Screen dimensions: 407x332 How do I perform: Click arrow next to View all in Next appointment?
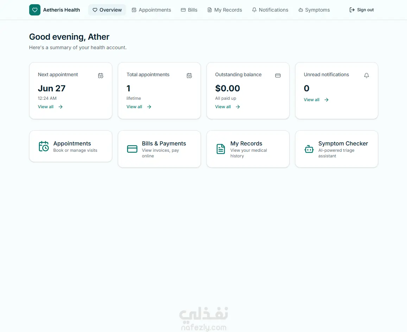point(61,107)
